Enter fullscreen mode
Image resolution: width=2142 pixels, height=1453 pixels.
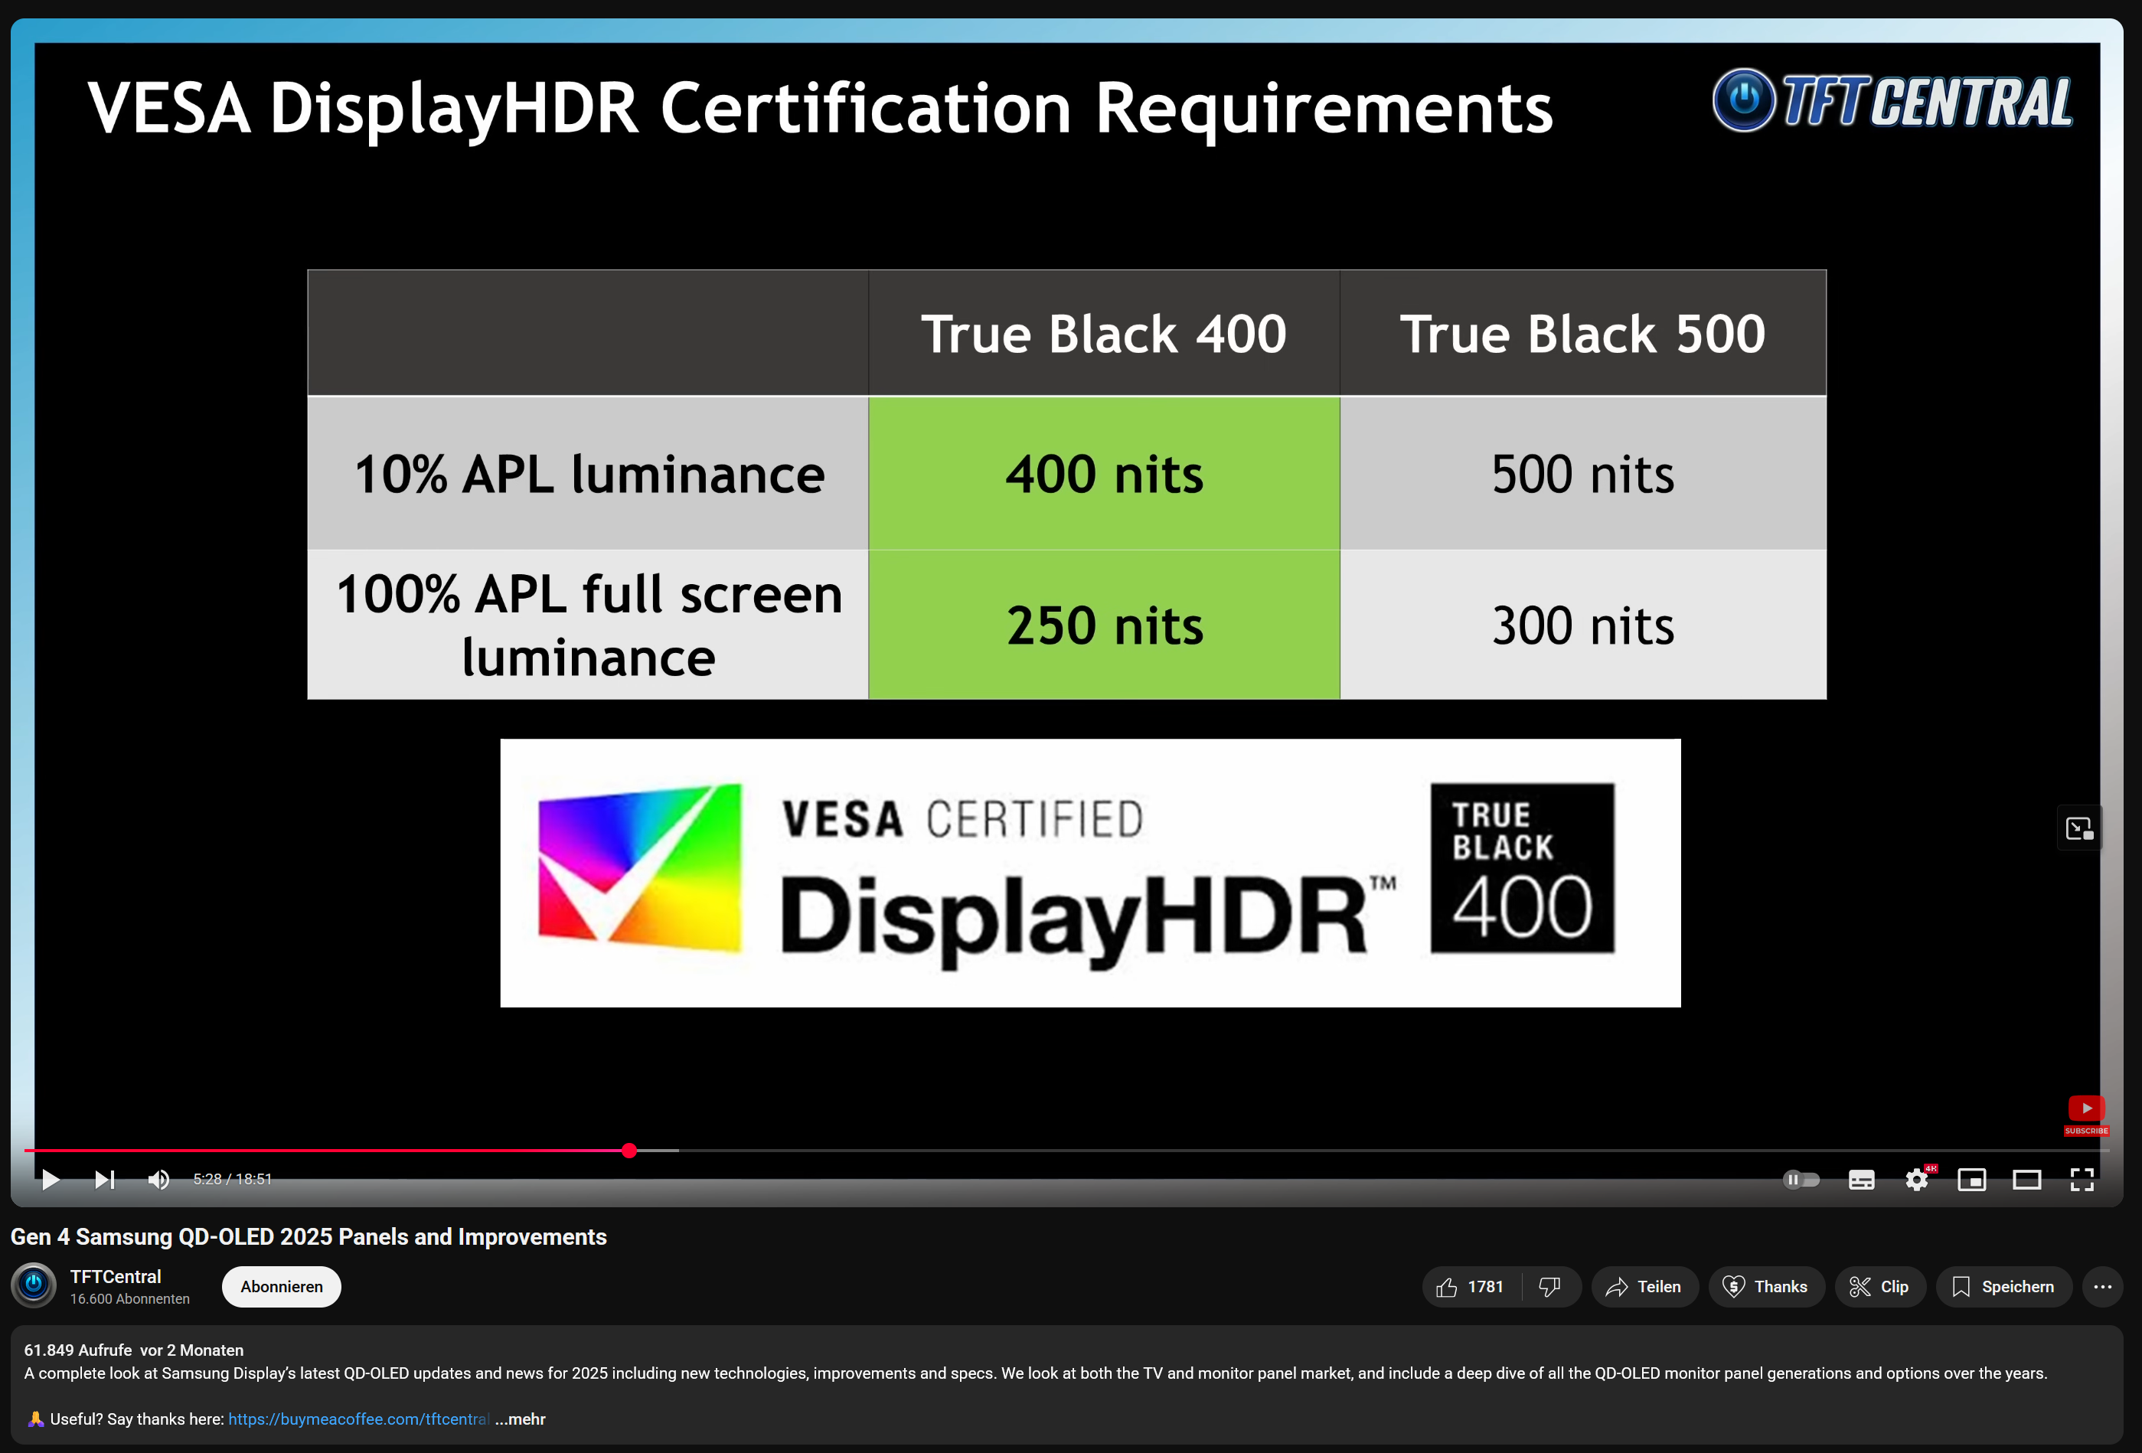pyautogui.click(x=2082, y=1180)
